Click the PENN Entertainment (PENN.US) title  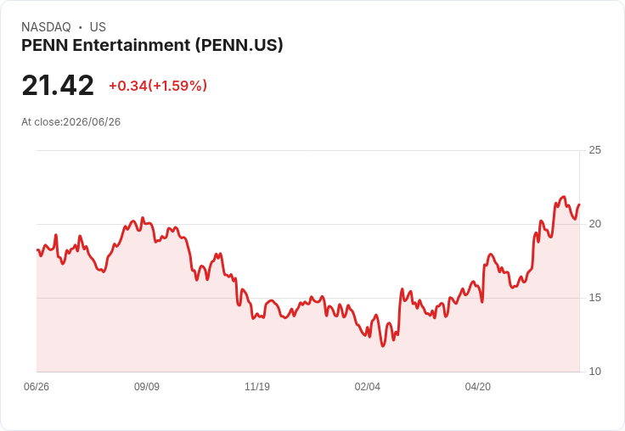[x=152, y=45]
